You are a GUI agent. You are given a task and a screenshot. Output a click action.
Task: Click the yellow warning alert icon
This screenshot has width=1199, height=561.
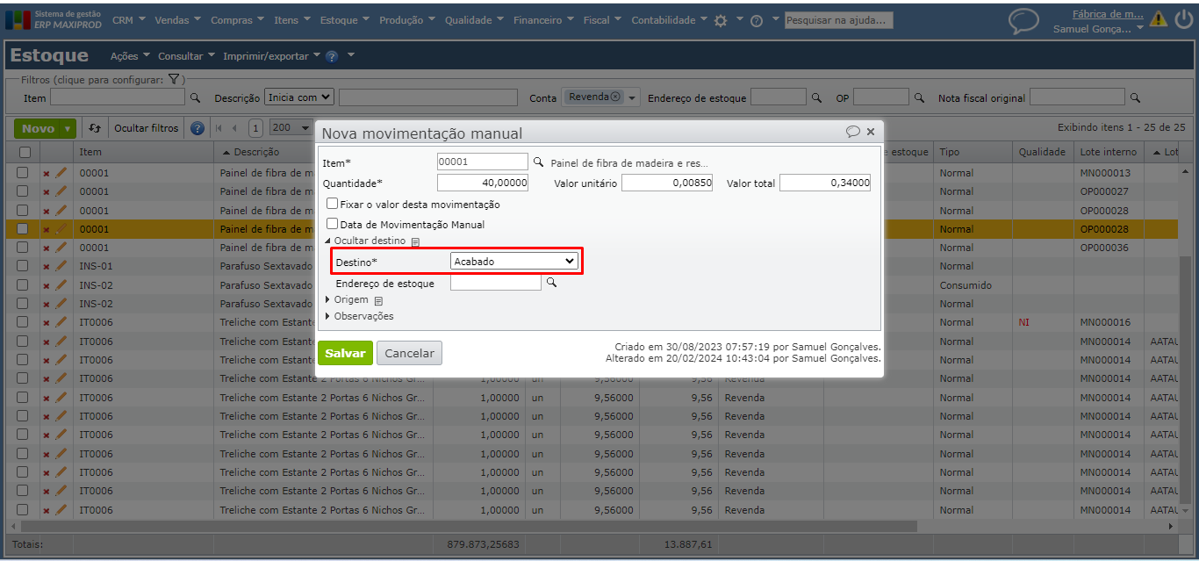point(1159,19)
